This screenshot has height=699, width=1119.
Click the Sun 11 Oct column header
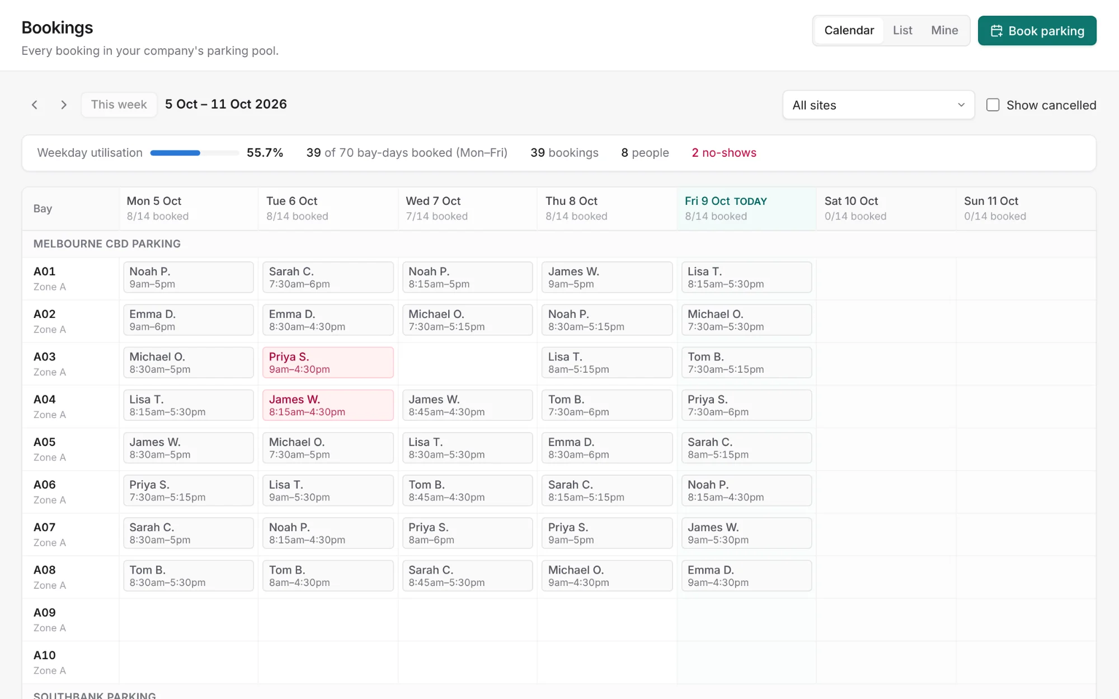coord(1026,208)
